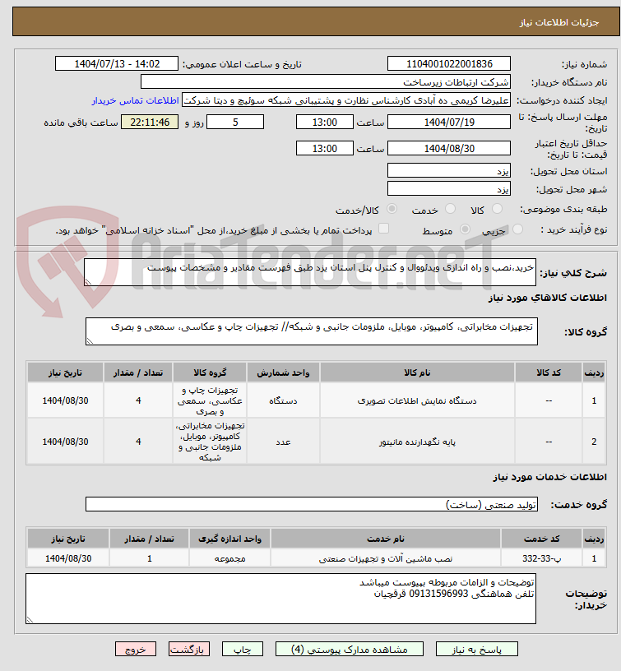Toggle the اسناد خزانه اسلامی payment checkbox

pyautogui.click(x=383, y=229)
